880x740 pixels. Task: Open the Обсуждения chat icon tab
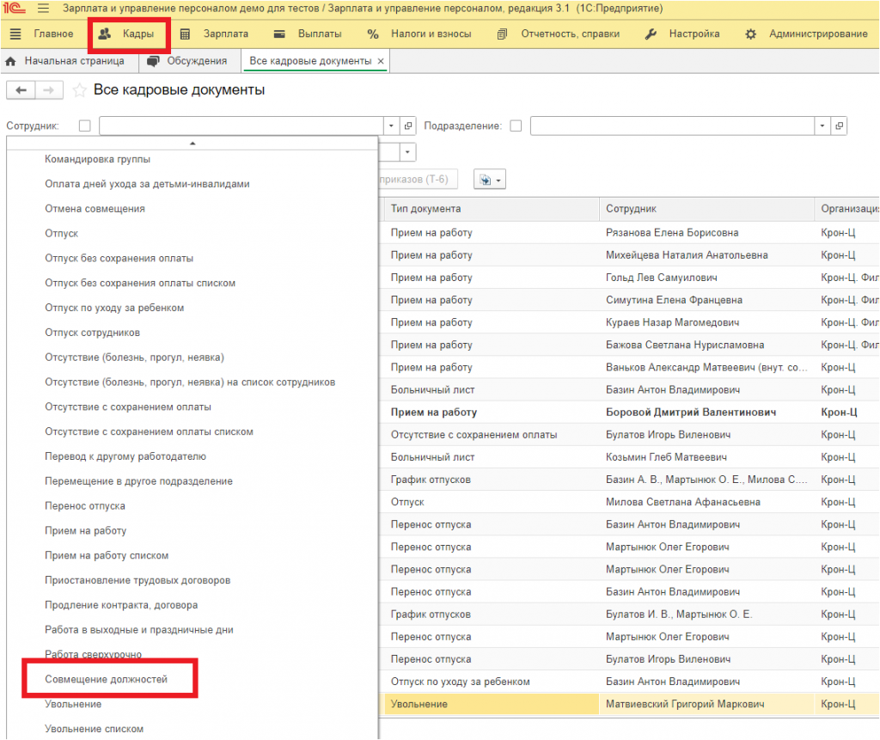pyautogui.click(x=153, y=61)
